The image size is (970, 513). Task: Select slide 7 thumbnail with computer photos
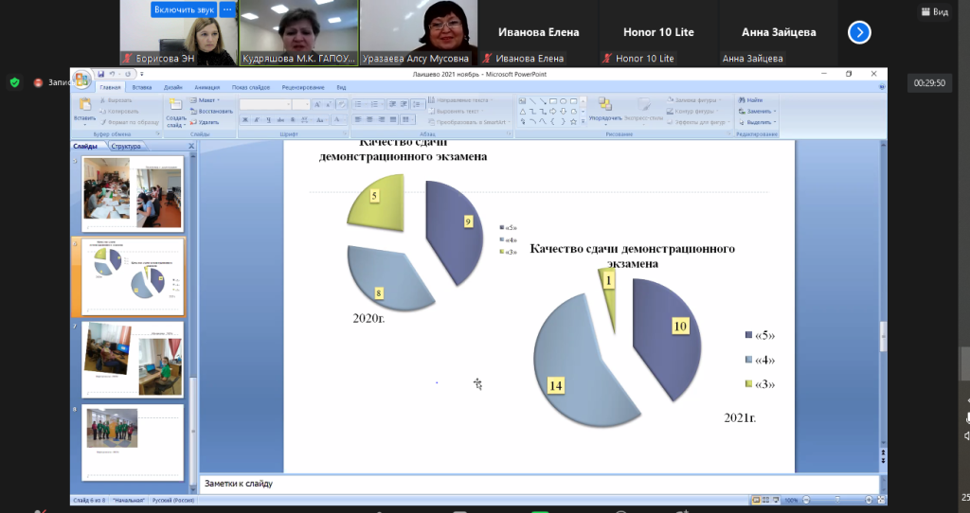(x=133, y=359)
